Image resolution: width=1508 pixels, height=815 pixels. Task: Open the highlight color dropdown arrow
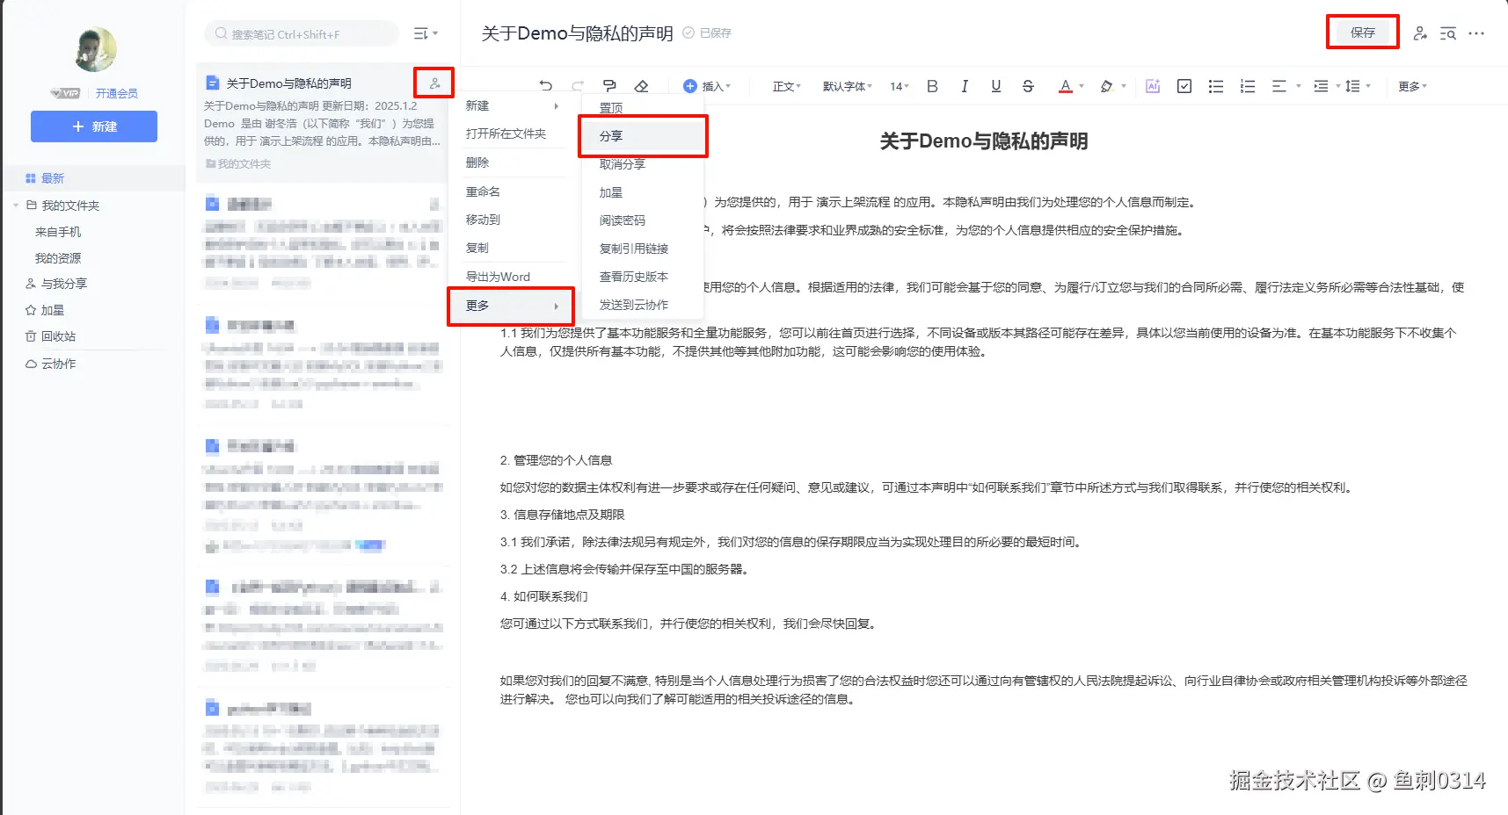tap(1123, 86)
